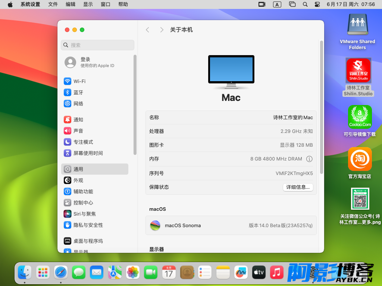Select 网络 in the settings sidebar
The height and width of the screenshot is (286, 382).
(x=94, y=104)
